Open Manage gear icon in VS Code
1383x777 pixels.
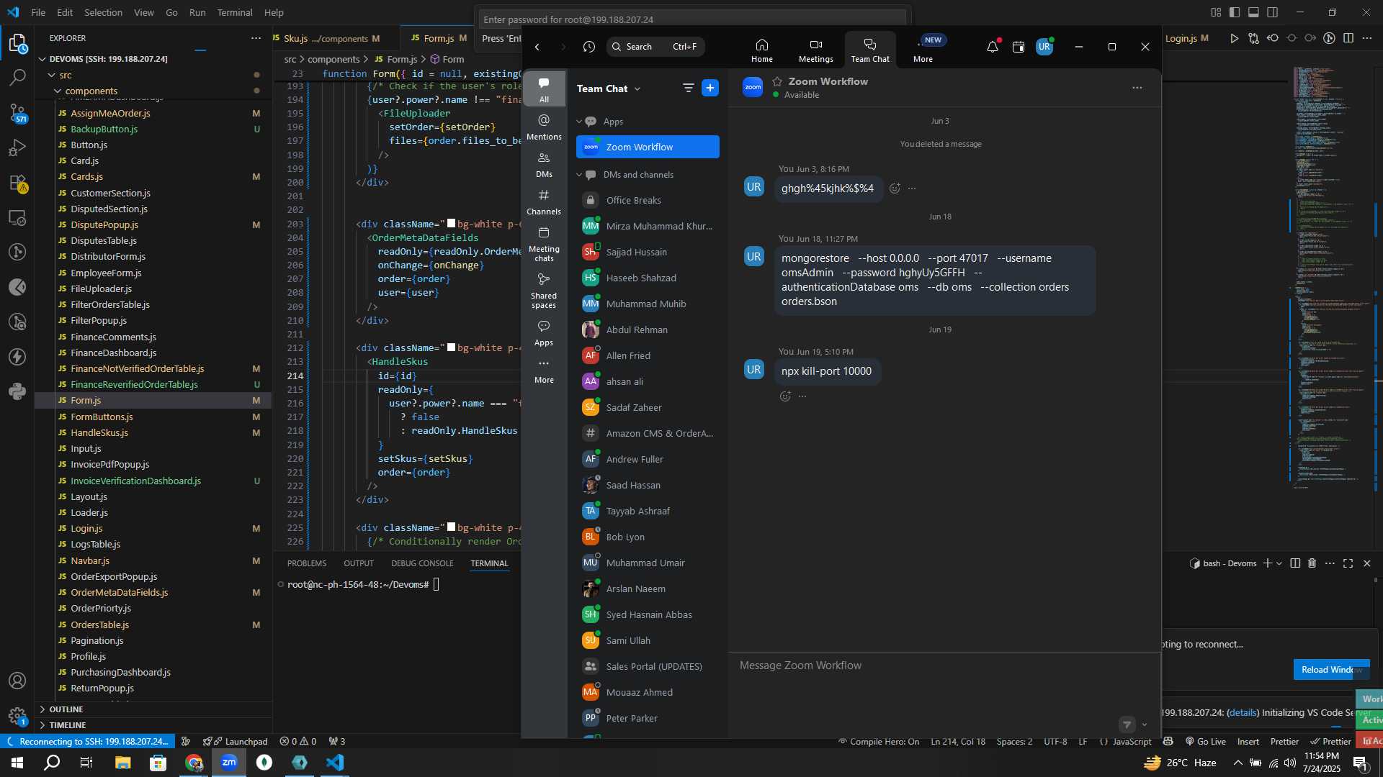click(17, 716)
